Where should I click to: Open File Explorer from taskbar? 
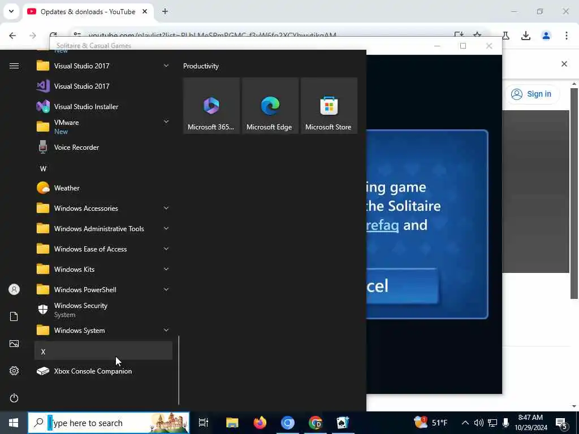point(232,423)
